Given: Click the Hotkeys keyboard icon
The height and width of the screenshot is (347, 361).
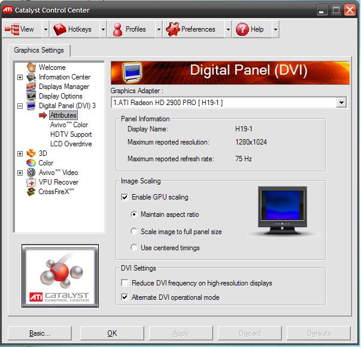Looking at the screenshot, I should [59, 29].
